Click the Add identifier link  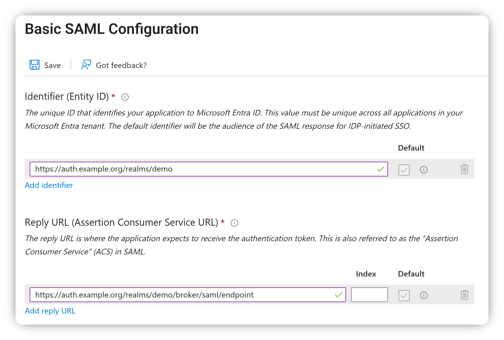coord(49,185)
